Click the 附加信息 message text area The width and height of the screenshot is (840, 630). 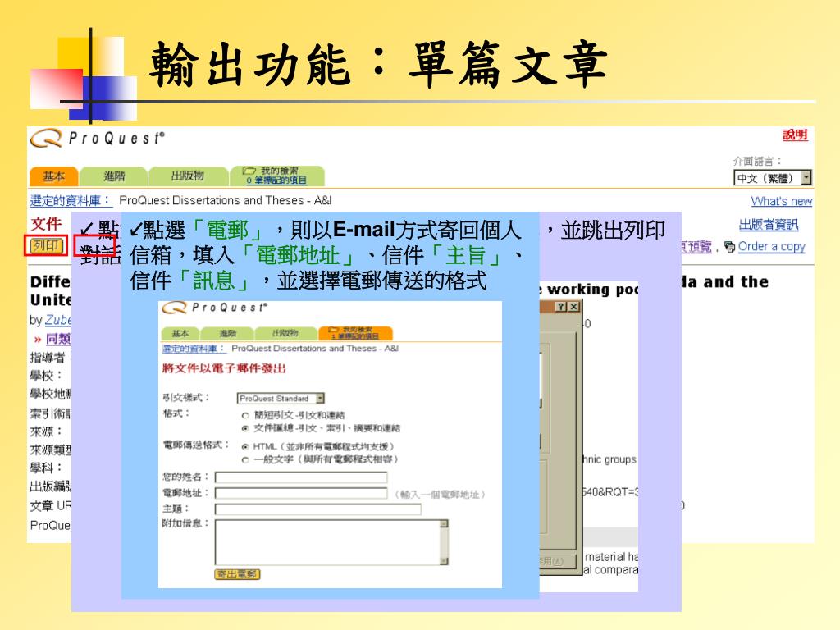pyautogui.click(x=331, y=543)
